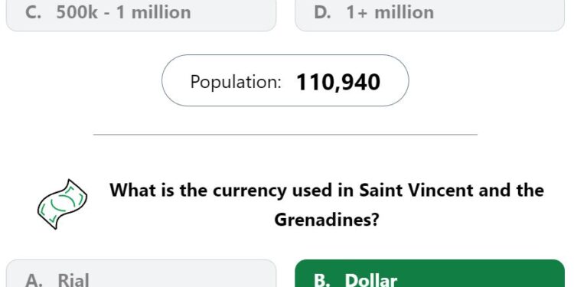Click the 110,940 population number
Viewport: 574px width, 287px height.
(338, 82)
